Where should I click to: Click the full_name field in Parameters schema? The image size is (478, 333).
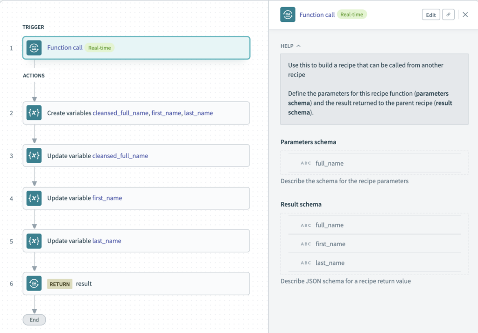pos(375,163)
